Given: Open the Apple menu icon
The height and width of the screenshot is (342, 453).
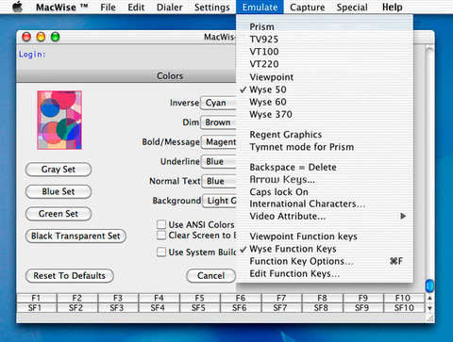Looking at the screenshot, I should [x=18, y=7].
